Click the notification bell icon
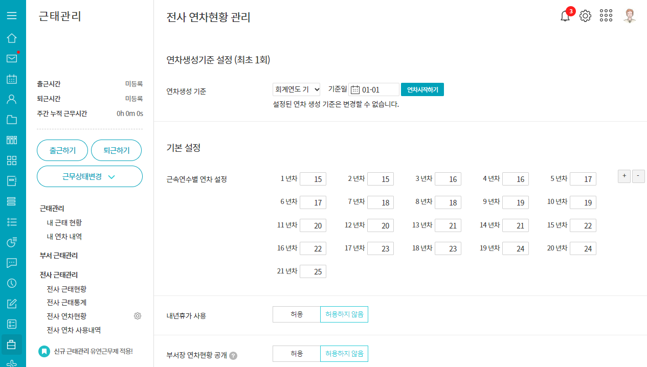Image resolution: width=647 pixels, height=367 pixels. (565, 16)
